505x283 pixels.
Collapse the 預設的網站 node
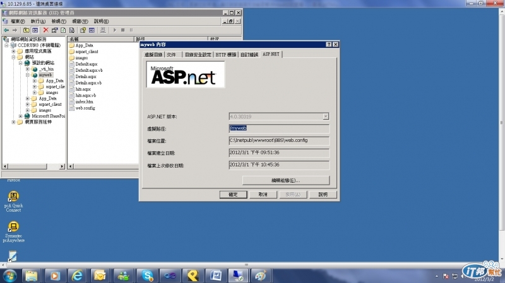click(20, 63)
